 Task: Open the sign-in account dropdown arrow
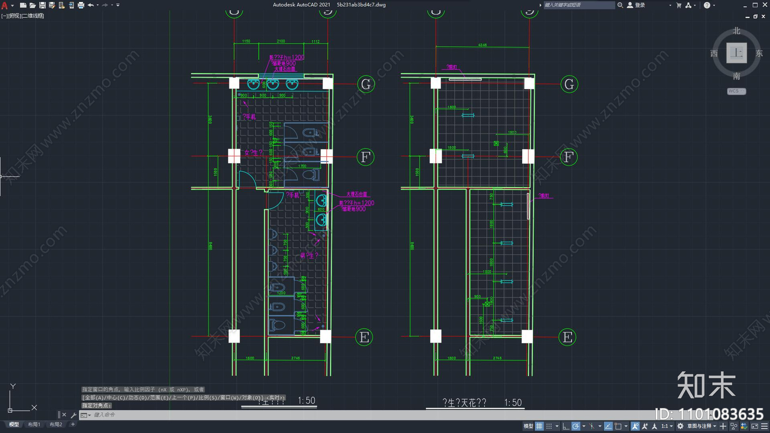point(670,5)
